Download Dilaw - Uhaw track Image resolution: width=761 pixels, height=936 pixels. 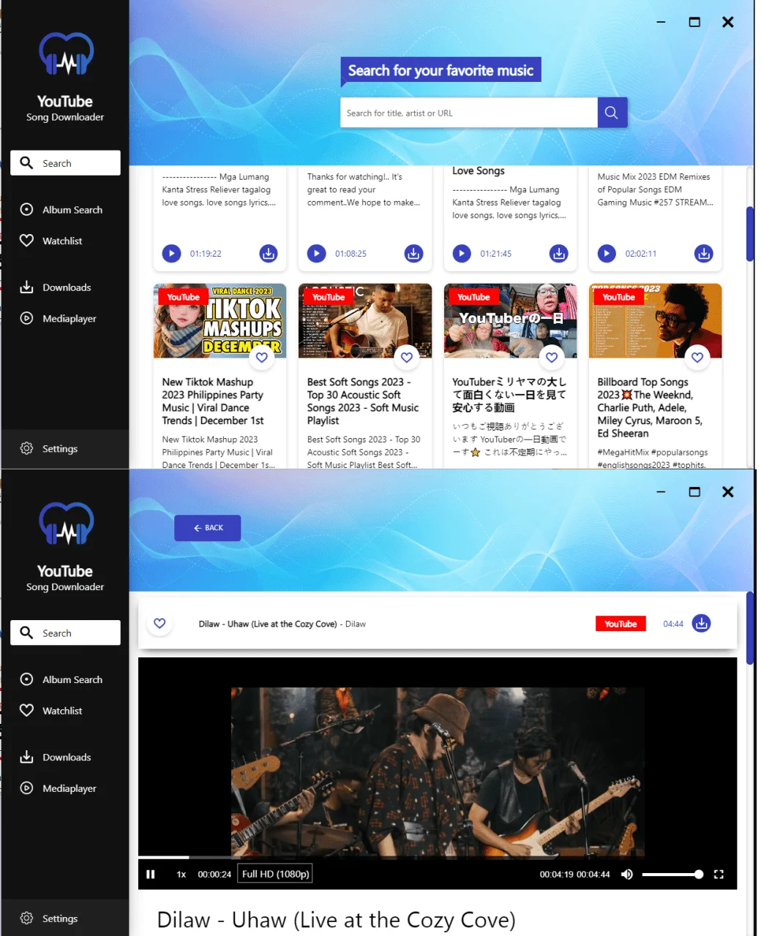pos(701,624)
